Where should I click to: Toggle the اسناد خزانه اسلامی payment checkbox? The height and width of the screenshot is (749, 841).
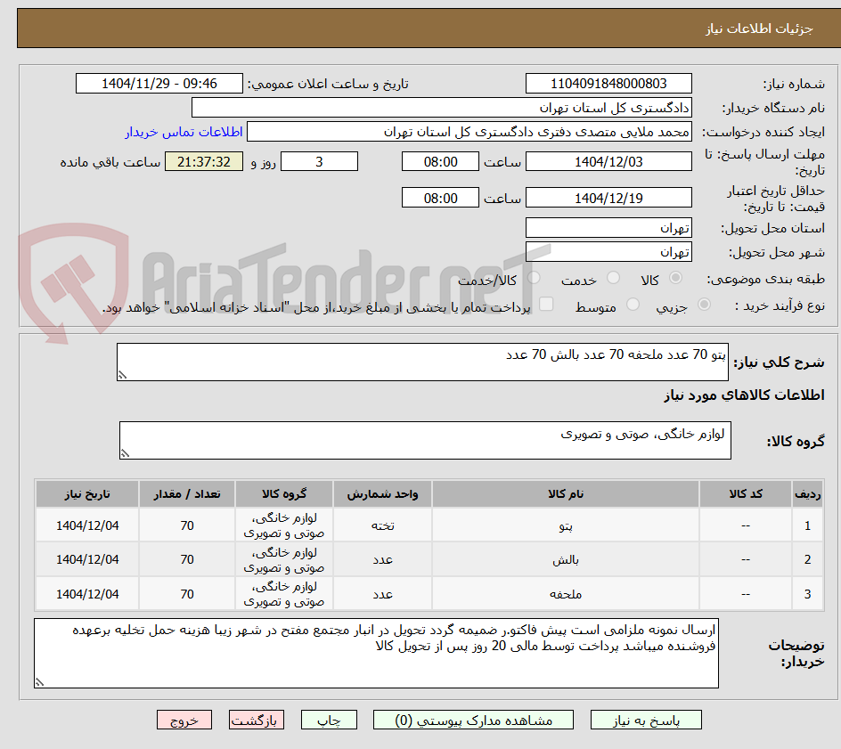pyautogui.click(x=546, y=304)
